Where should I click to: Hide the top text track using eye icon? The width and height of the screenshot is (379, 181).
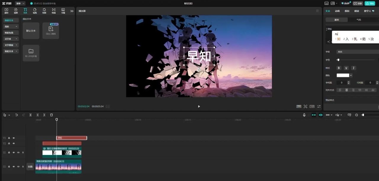click(x=14, y=138)
